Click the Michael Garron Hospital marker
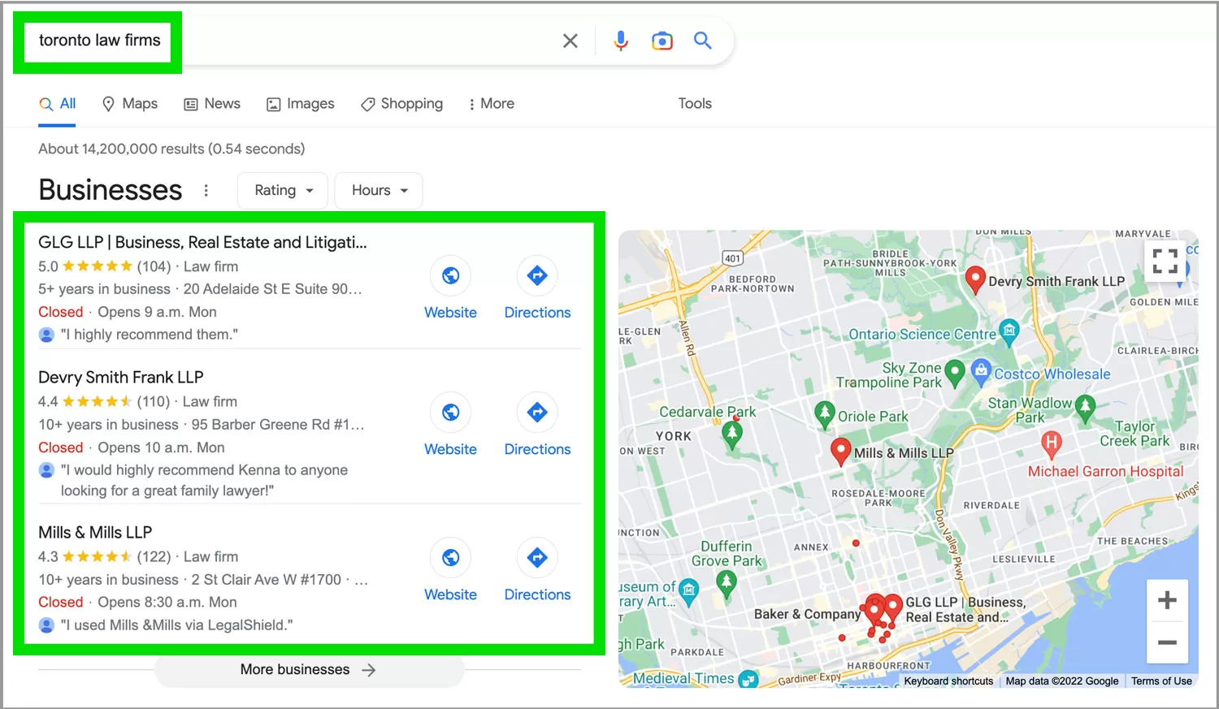 [x=1052, y=444]
